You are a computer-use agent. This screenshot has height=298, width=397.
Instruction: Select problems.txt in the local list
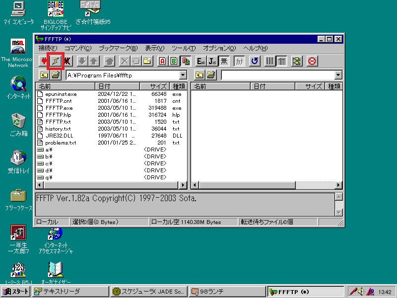click(x=57, y=143)
